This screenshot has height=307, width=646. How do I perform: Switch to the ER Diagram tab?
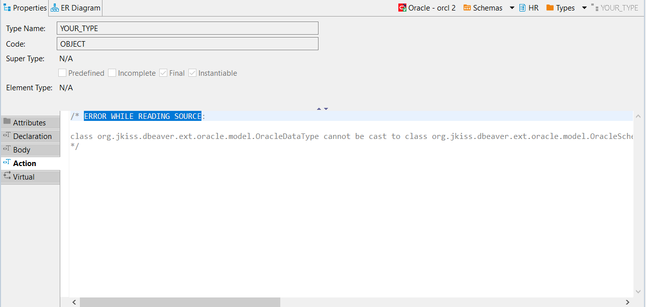click(x=75, y=8)
